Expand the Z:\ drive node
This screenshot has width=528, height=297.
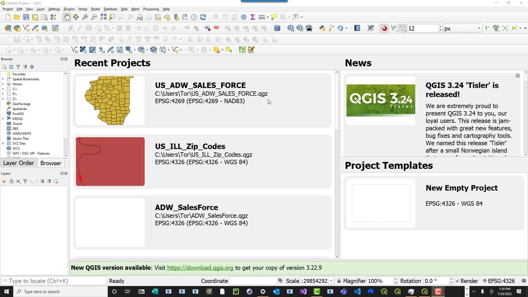tap(3, 99)
